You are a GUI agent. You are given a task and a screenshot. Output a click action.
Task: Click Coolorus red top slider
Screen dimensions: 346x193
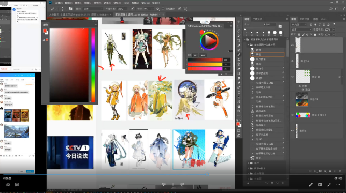[205, 60]
